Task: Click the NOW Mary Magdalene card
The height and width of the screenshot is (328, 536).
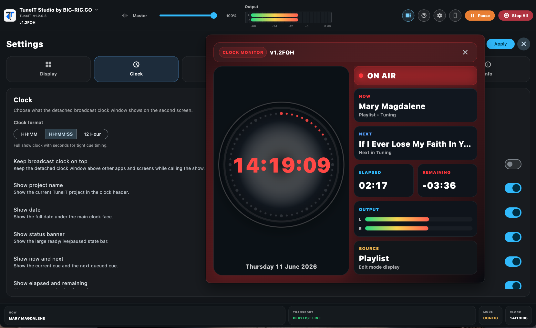Action: tap(416, 105)
